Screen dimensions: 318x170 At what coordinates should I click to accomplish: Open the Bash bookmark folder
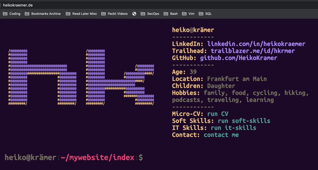[x=171, y=14]
